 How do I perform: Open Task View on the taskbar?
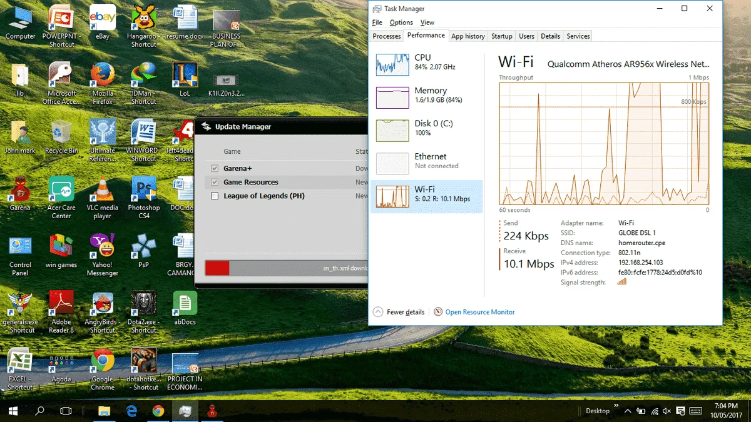click(x=66, y=411)
